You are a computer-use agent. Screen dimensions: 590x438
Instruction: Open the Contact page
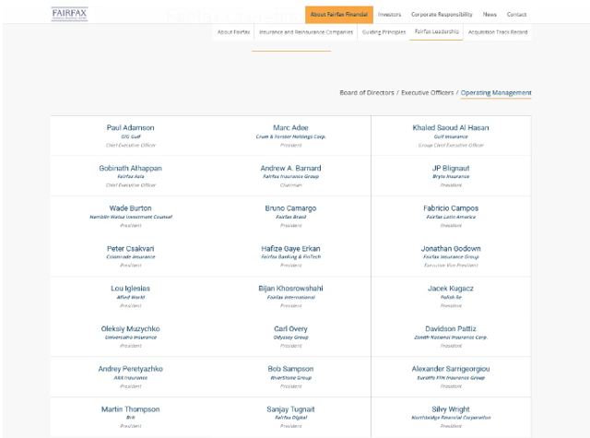(517, 15)
